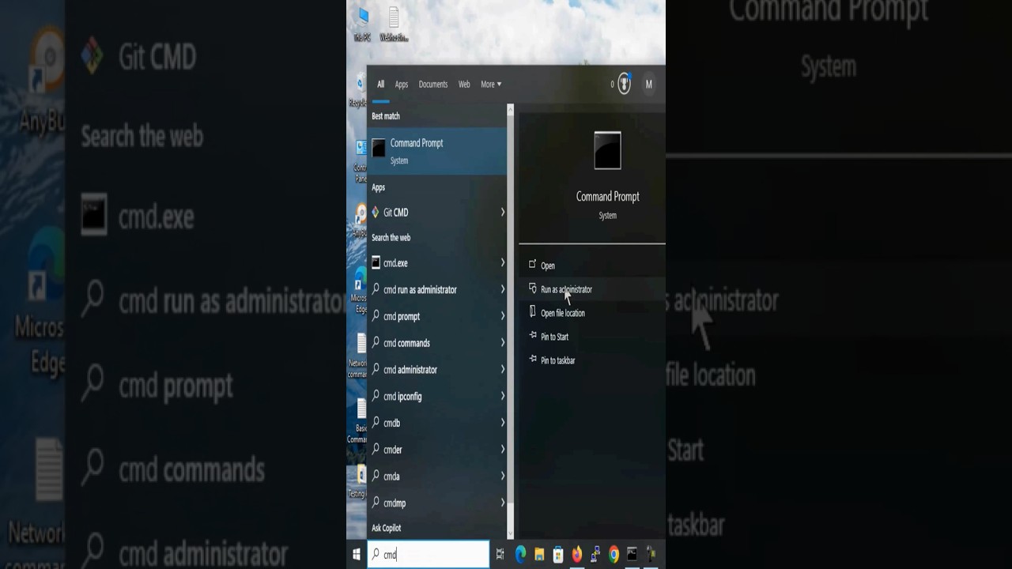Open the Windows Start button
The width and height of the screenshot is (1012, 569).
[357, 555]
